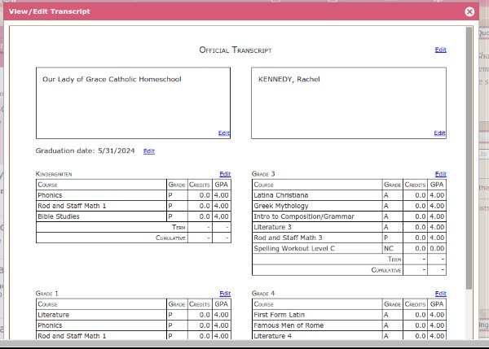The image size is (489, 349).
Task: Click the Grade 1 Phonics course cell
Action: [101, 325]
